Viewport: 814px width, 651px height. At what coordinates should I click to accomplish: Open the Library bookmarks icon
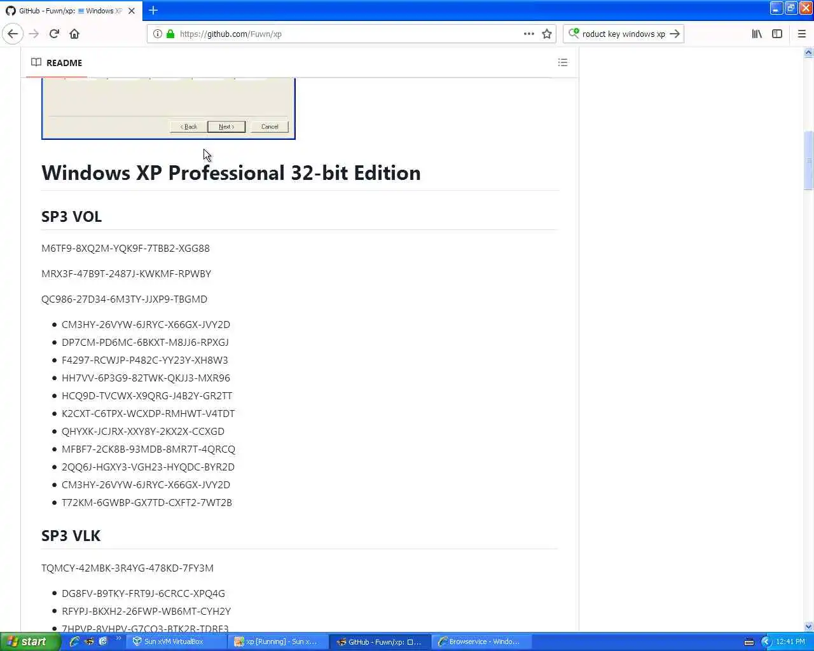click(757, 34)
